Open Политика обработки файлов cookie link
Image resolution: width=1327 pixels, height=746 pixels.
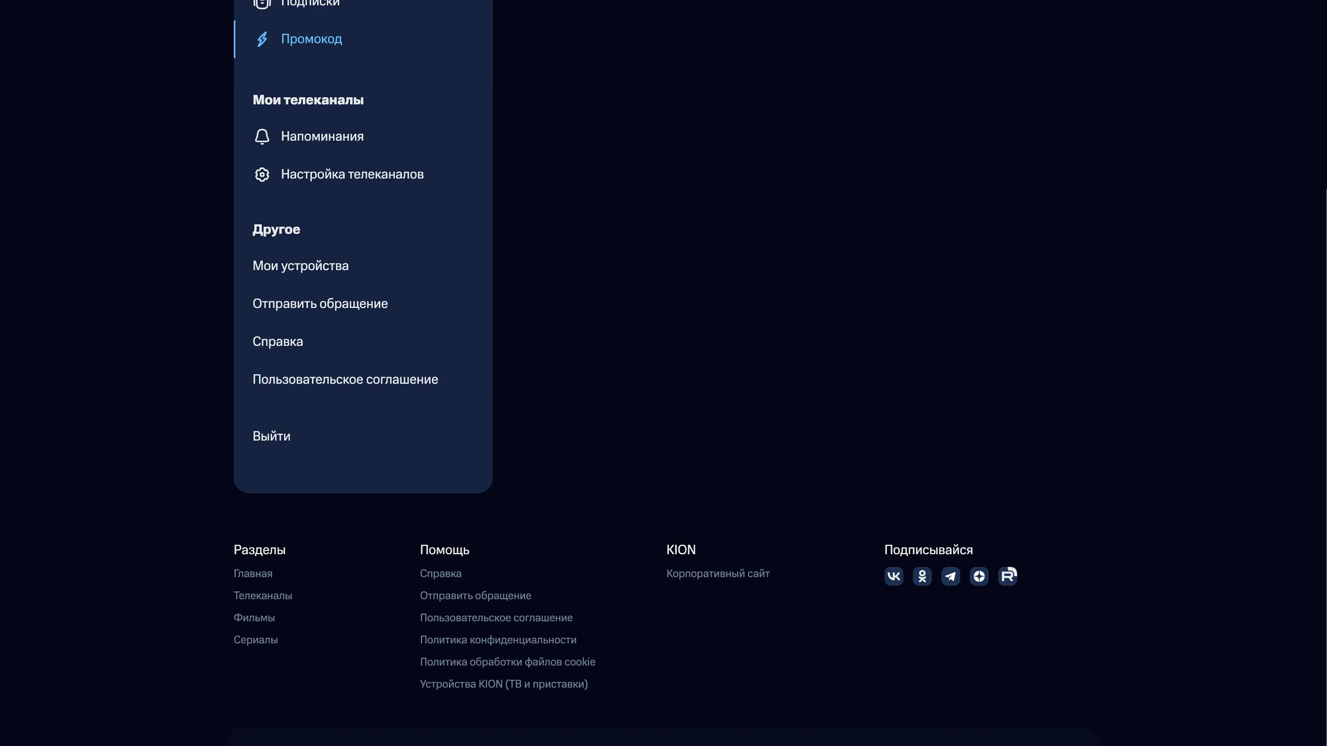coord(507,662)
